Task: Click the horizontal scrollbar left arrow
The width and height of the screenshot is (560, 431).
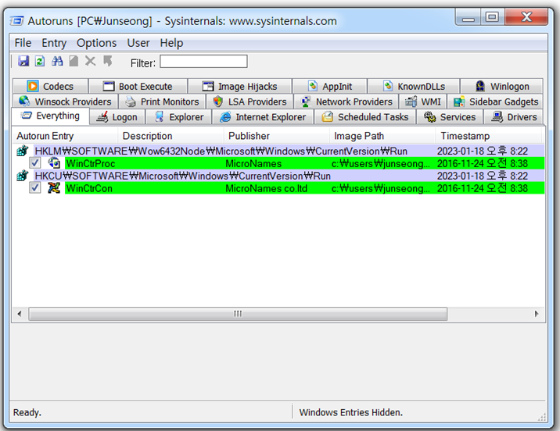Action: (20, 314)
